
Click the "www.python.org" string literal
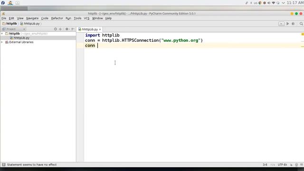pos(180,40)
